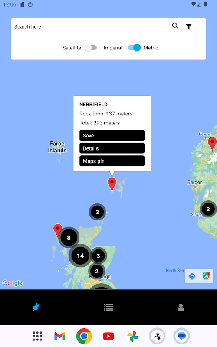Select the red pin near Ålesund
The height and width of the screenshot is (347, 217).
tap(212, 144)
